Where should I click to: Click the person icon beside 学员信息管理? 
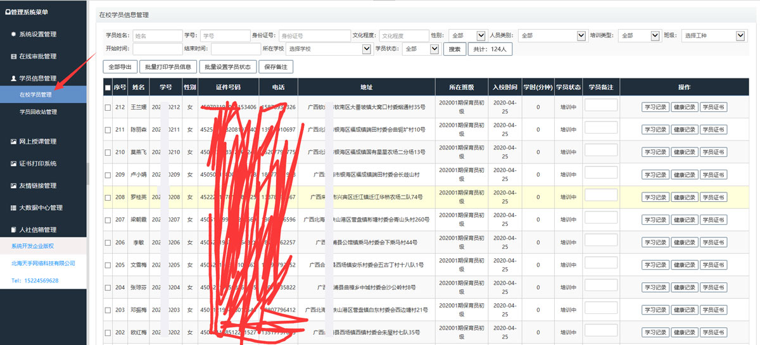coord(13,78)
